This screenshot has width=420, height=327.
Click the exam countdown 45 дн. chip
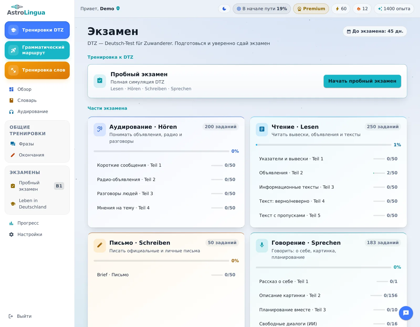375,31
